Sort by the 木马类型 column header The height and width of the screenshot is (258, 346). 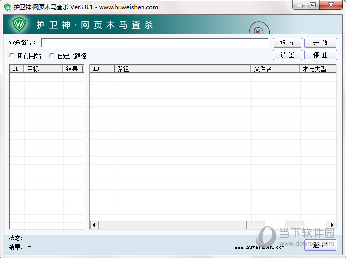coord(318,69)
